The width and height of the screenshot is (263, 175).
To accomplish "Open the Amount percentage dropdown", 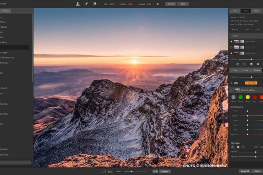I will (x=150, y=4).
